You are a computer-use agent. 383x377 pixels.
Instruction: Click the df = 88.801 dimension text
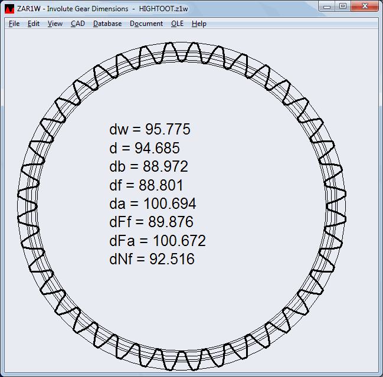tap(146, 186)
